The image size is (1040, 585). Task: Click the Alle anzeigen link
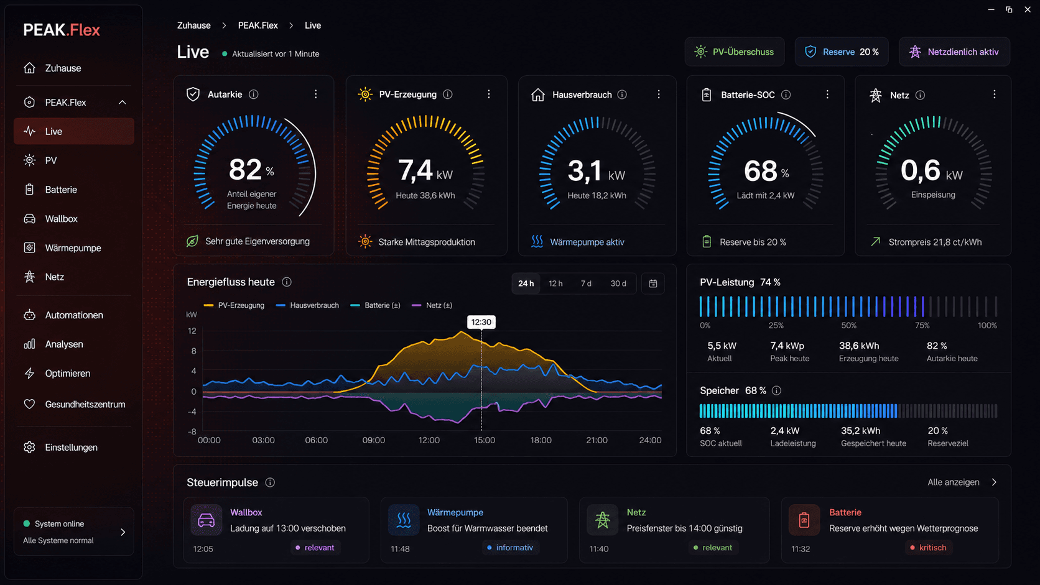point(962,482)
